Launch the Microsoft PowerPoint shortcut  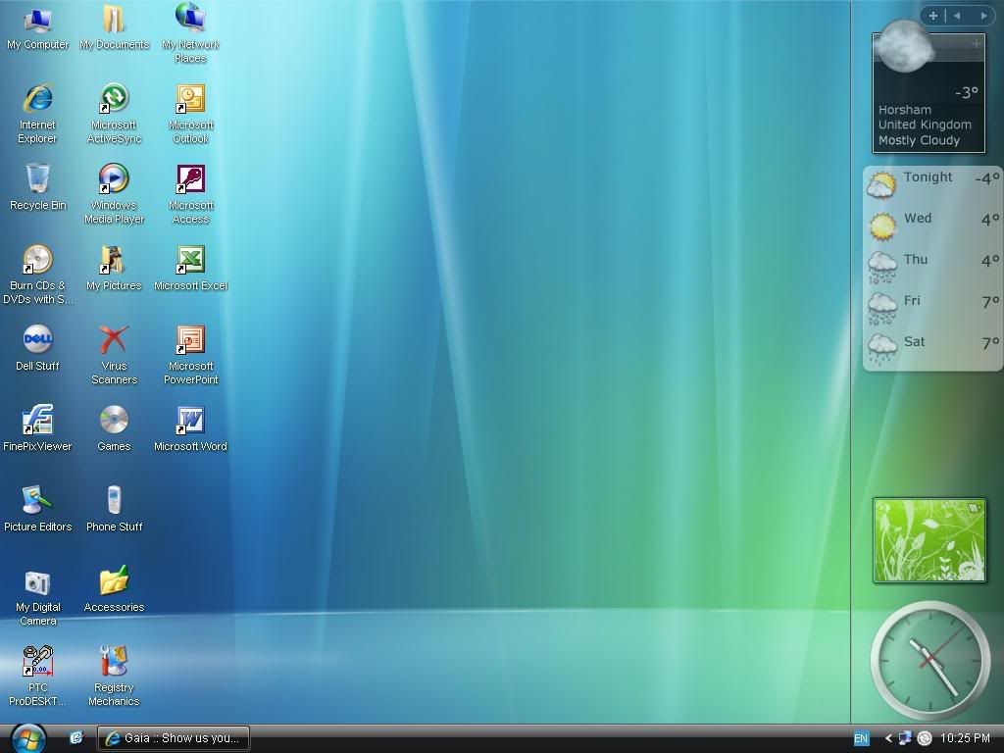pyautogui.click(x=190, y=355)
